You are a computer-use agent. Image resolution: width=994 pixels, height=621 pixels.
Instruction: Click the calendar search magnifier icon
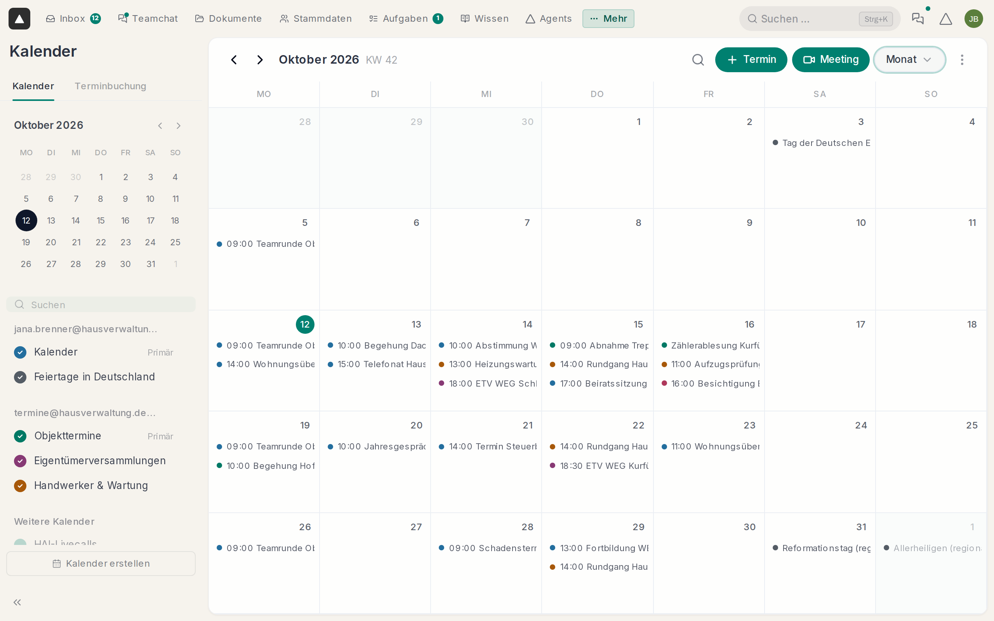698,59
